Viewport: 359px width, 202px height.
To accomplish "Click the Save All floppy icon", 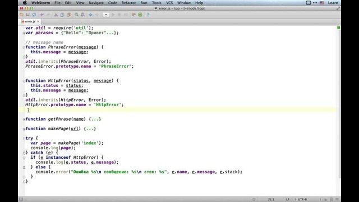I will pos(27,15).
